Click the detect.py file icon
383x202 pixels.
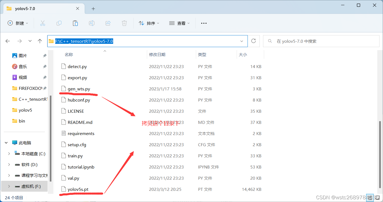pyautogui.click(x=64, y=66)
